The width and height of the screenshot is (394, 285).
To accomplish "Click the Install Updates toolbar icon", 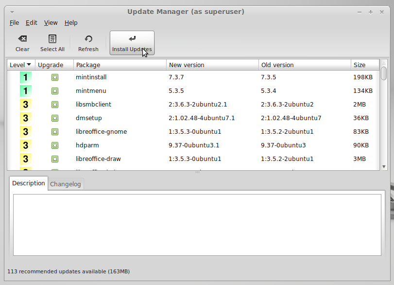I will tap(131, 42).
